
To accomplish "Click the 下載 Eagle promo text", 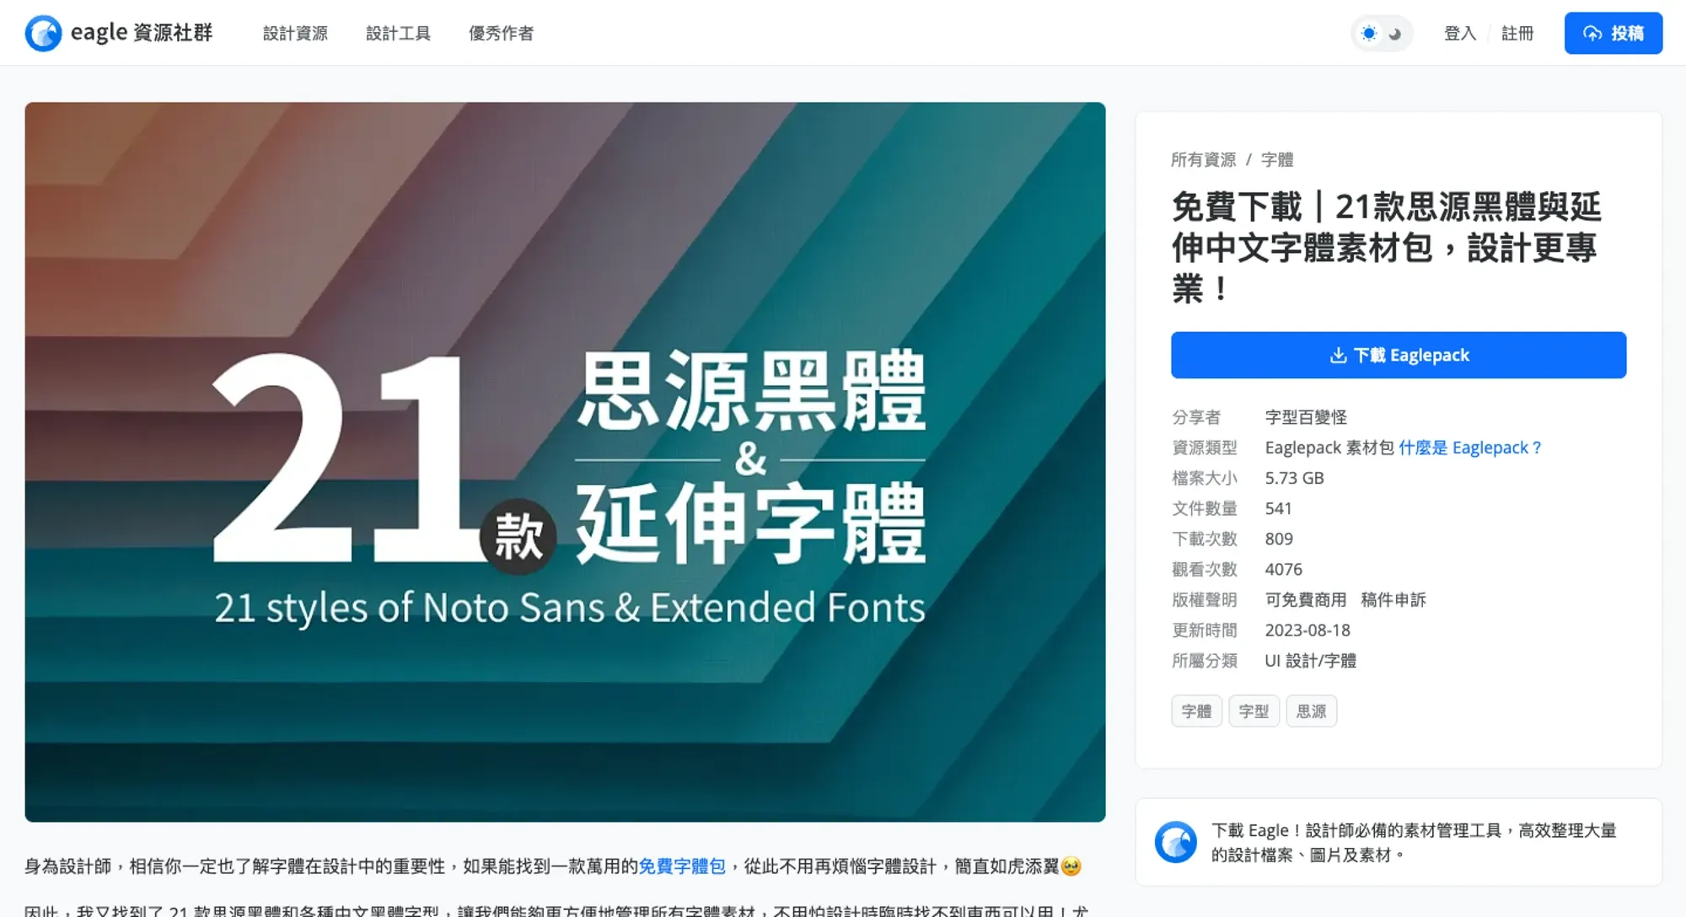I will (1414, 842).
